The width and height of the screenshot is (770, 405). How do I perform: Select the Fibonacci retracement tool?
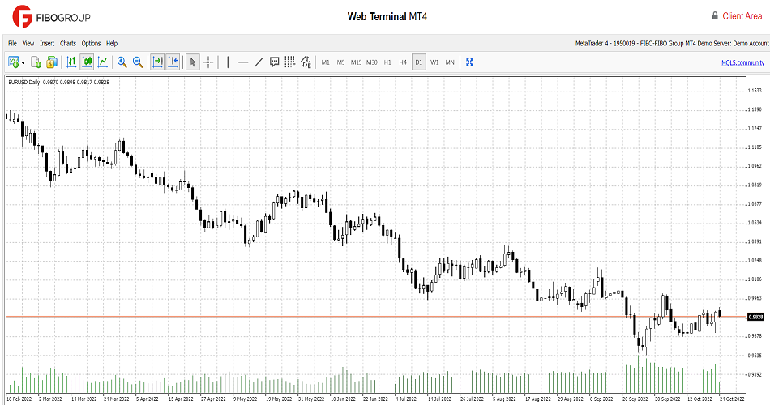(290, 62)
